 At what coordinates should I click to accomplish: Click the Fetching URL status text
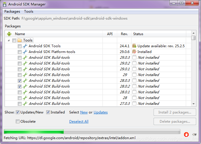click(69, 138)
